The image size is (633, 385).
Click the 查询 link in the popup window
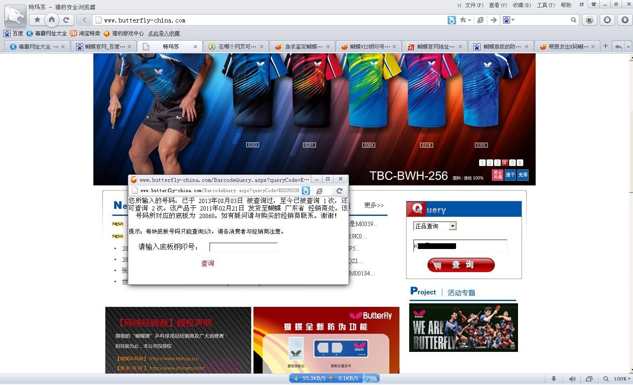click(x=207, y=263)
